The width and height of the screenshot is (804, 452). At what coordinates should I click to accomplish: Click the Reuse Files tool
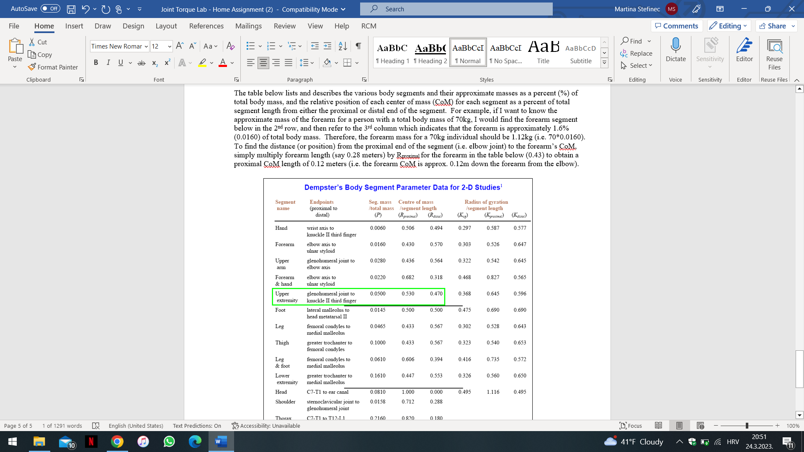[774, 54]
